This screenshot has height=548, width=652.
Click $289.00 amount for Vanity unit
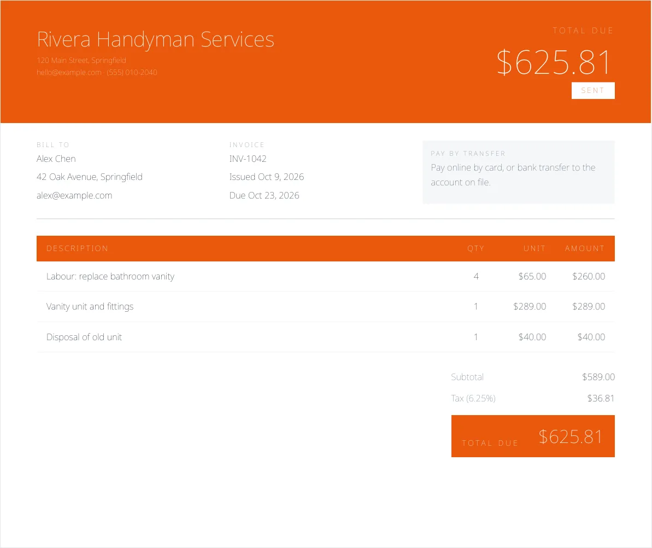589,307
